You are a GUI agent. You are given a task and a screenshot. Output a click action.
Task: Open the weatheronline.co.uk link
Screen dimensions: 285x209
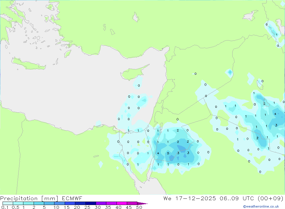pyautogui.click(x=261, y=206)
